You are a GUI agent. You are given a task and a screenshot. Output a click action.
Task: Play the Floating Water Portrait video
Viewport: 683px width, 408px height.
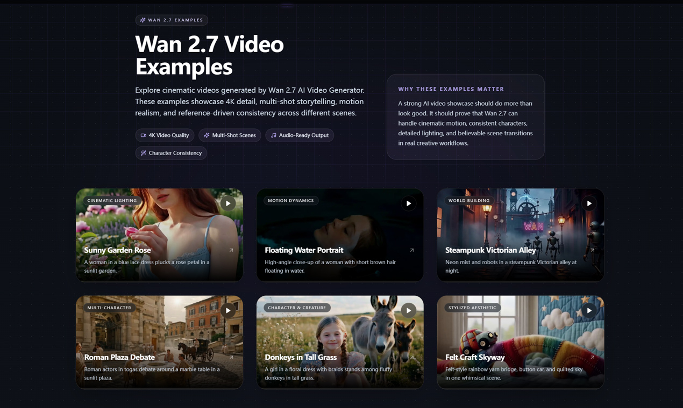(x=409, y=203)
